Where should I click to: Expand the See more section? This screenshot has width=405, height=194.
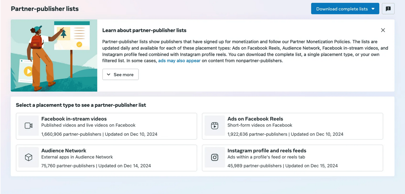coord(120,75)
